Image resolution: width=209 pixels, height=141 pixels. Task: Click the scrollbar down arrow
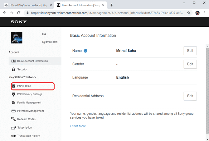[207, 139]
